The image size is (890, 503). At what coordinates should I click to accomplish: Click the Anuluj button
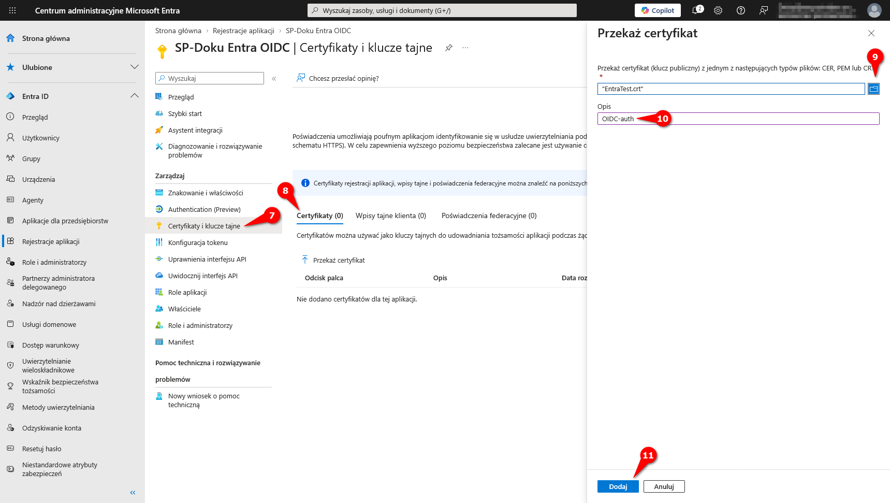click(x=664, y=486)
